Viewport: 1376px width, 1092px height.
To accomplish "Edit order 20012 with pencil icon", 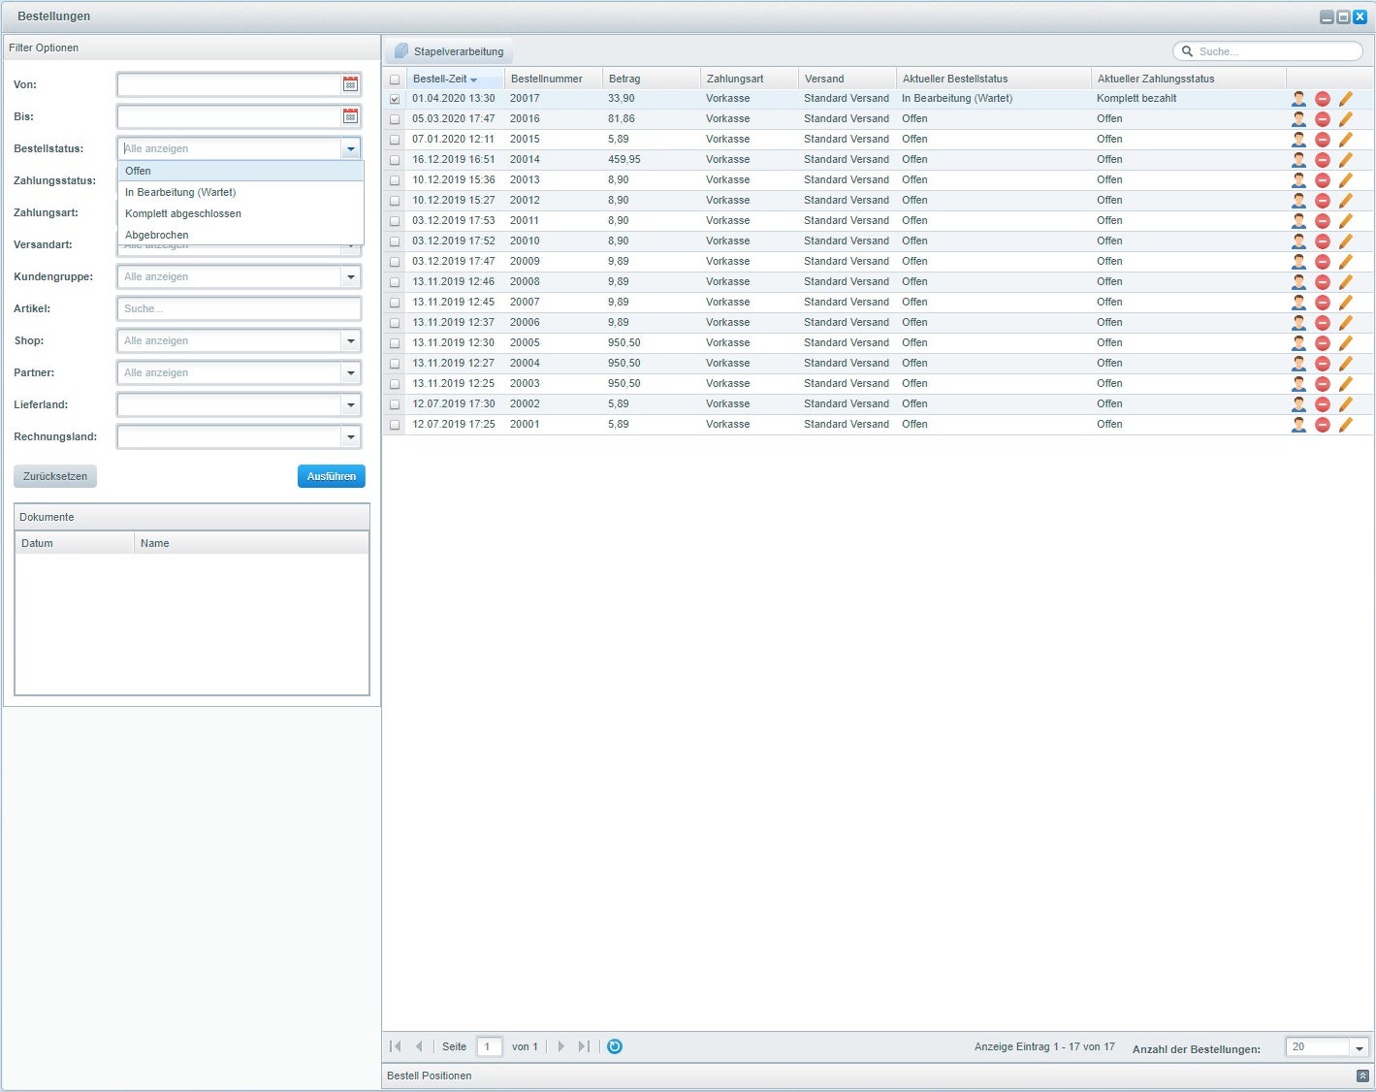I will pyautogui.click(x=1345, y=201).
